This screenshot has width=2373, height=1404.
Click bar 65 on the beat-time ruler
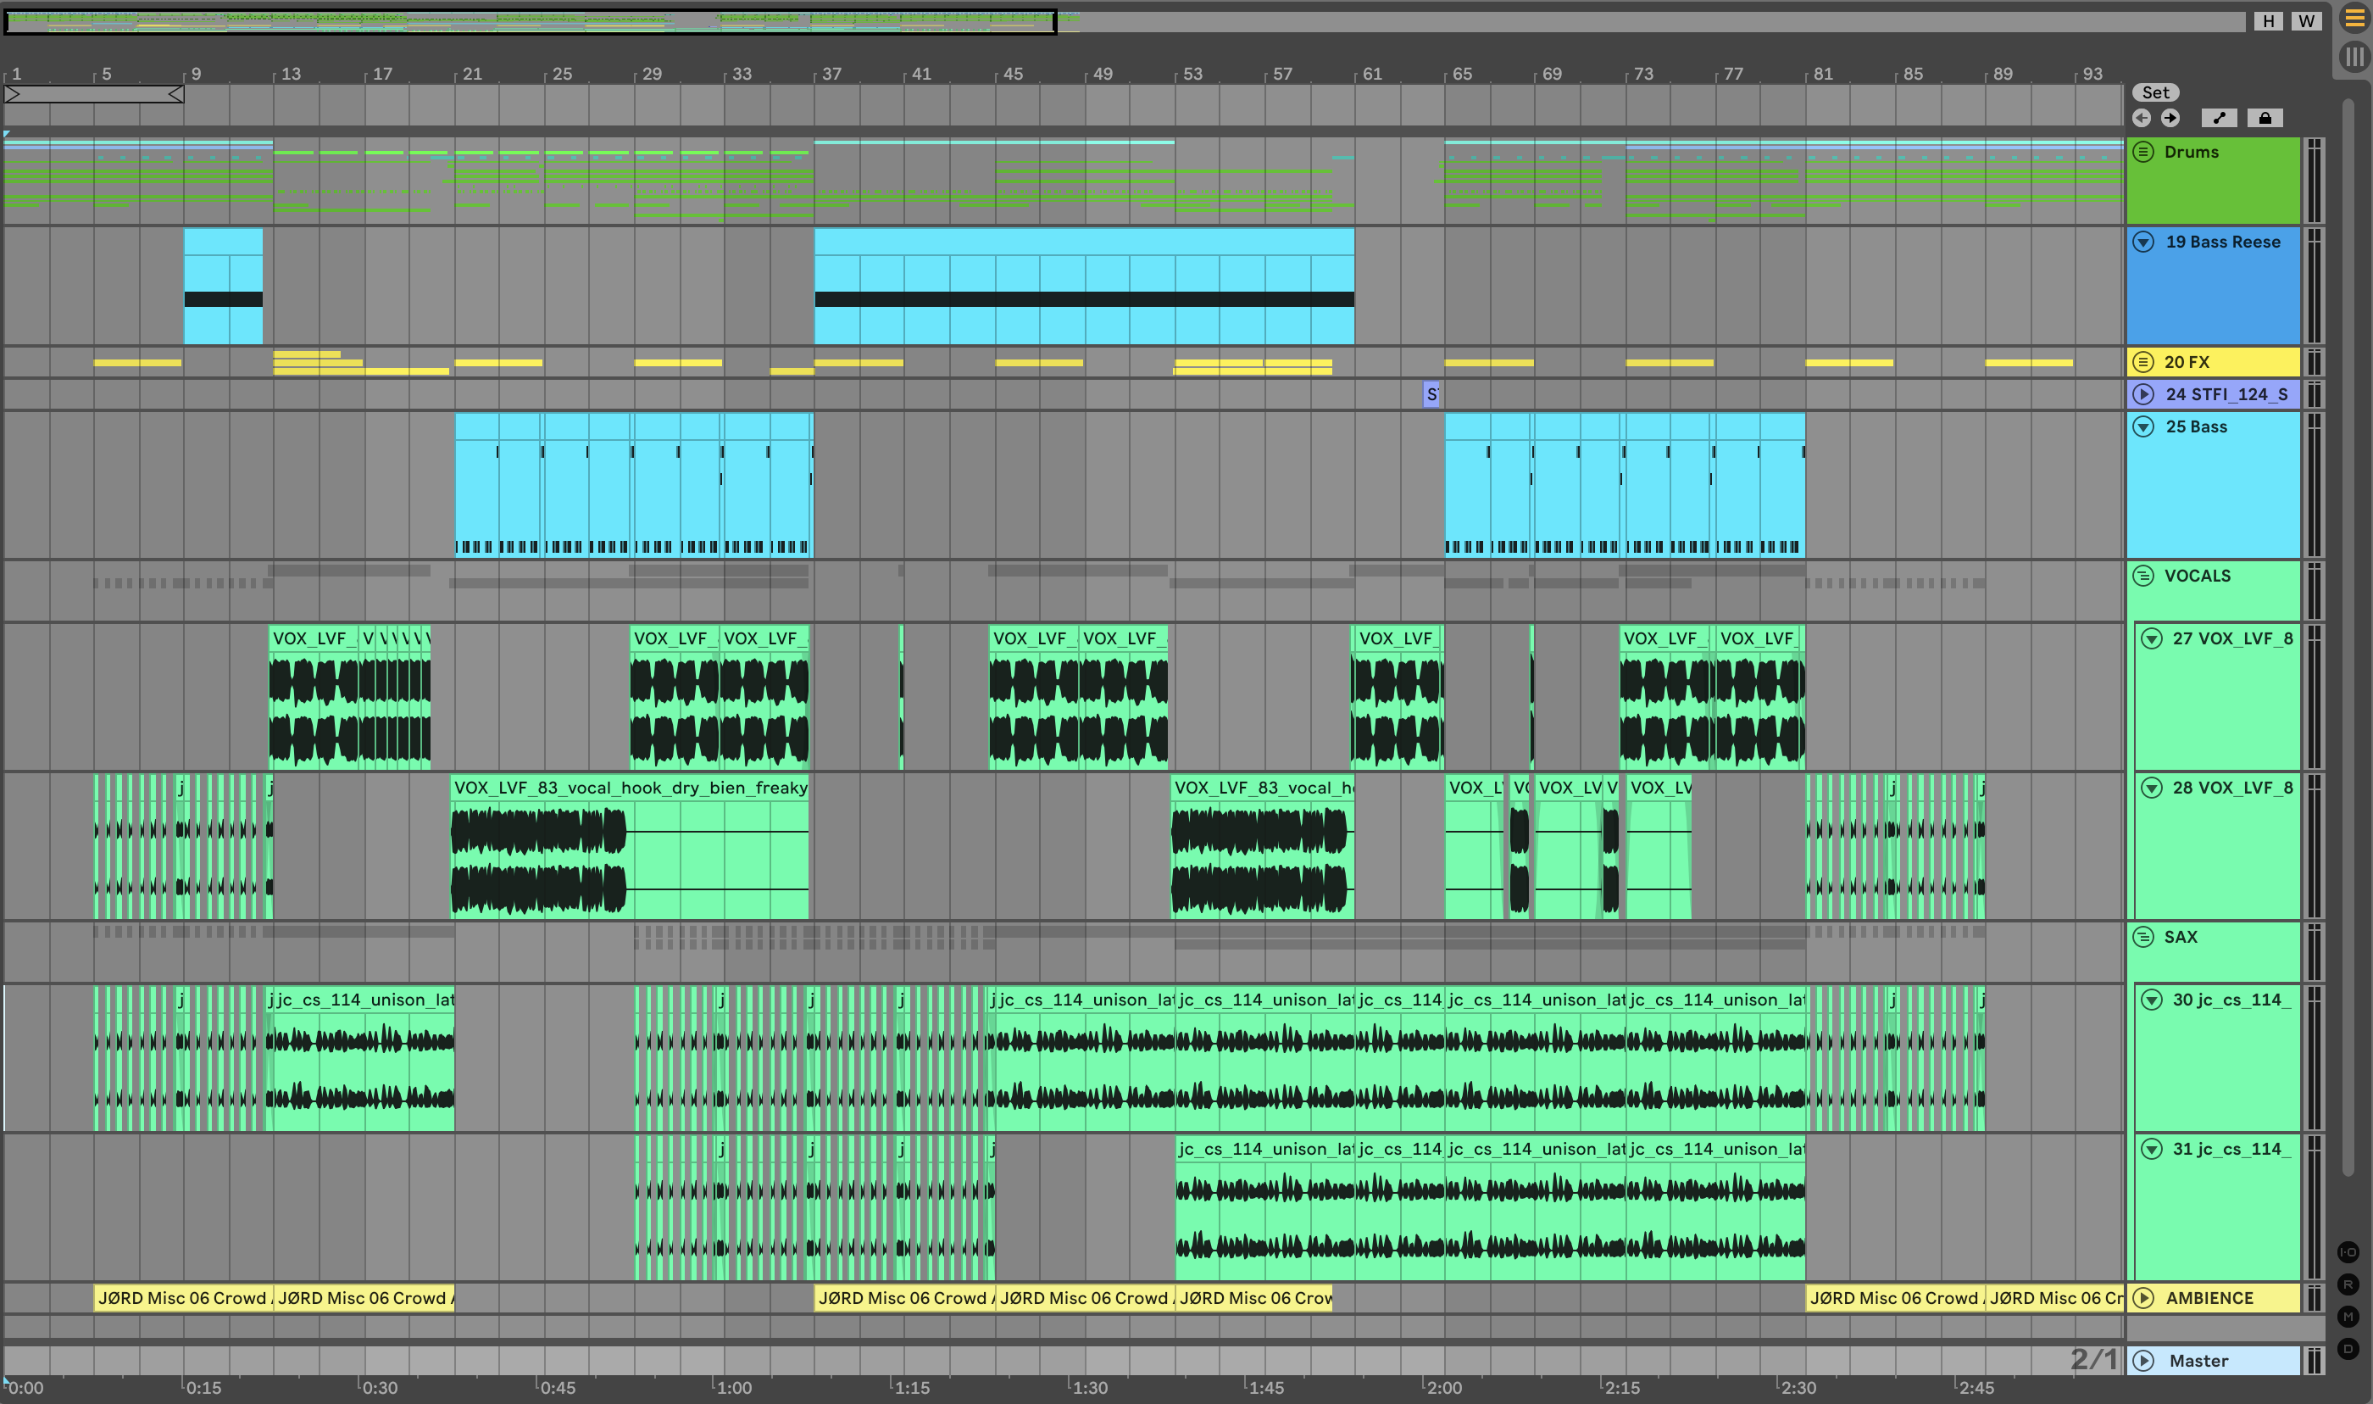click(1461, 74)
